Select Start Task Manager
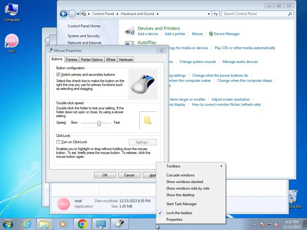Image resolution: width=307 pixels, height=230 pixels. 191,204
